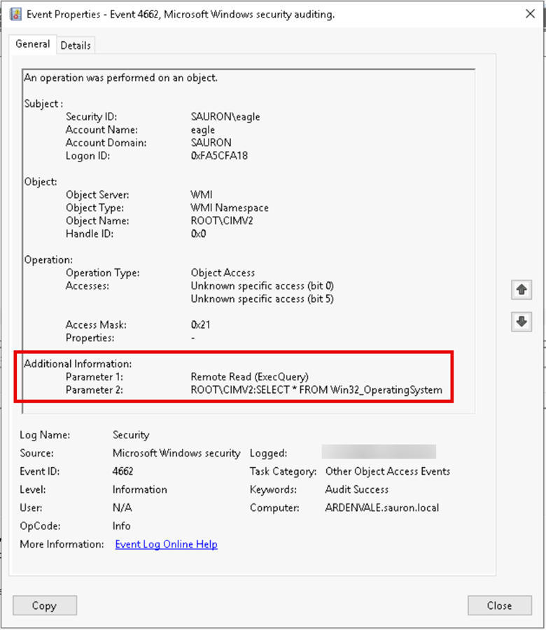Click the blurred Logged date field
Viewport: 546px width, 630px height.
pos(378,452)
